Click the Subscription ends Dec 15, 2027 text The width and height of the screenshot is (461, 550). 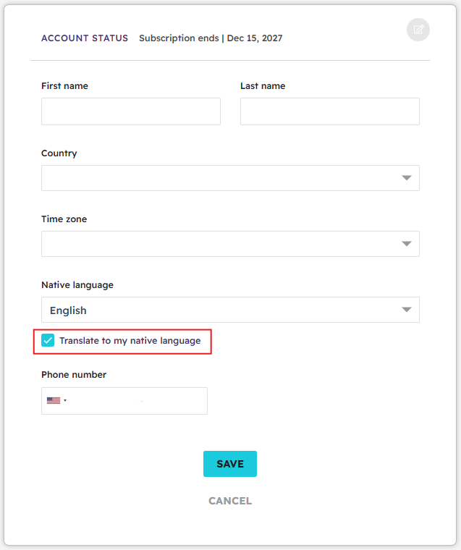pos(211,38)
